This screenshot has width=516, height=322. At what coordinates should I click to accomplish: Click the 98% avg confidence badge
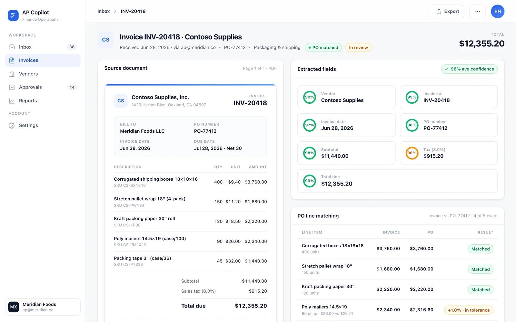[x=469, y=69]
